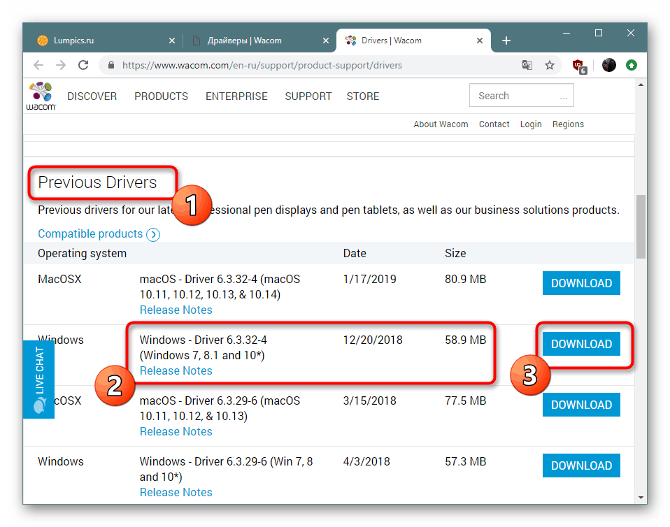Bookmark this page with the star

tap(550, 65)
